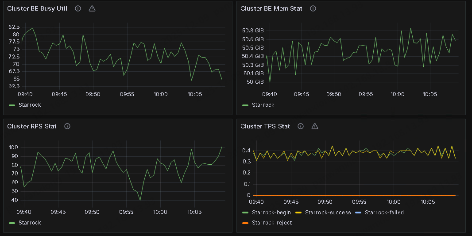Click the lowest dip in RPS Stat graph
The width and height of the screenshot is (472, 236).
140,200
